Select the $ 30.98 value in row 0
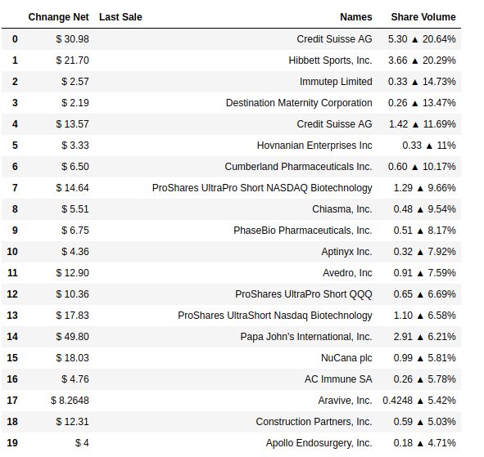 pos(72,39)
